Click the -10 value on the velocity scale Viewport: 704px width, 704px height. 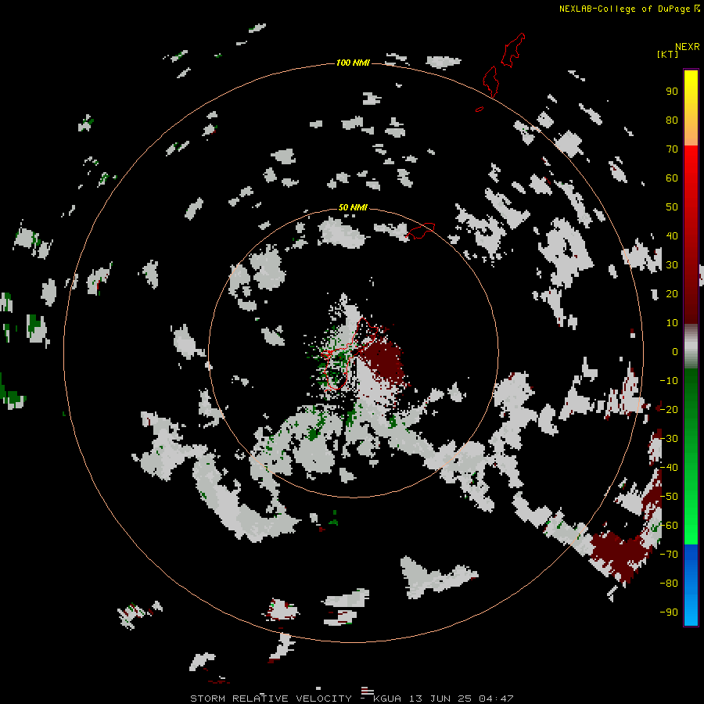coord(669,381)
